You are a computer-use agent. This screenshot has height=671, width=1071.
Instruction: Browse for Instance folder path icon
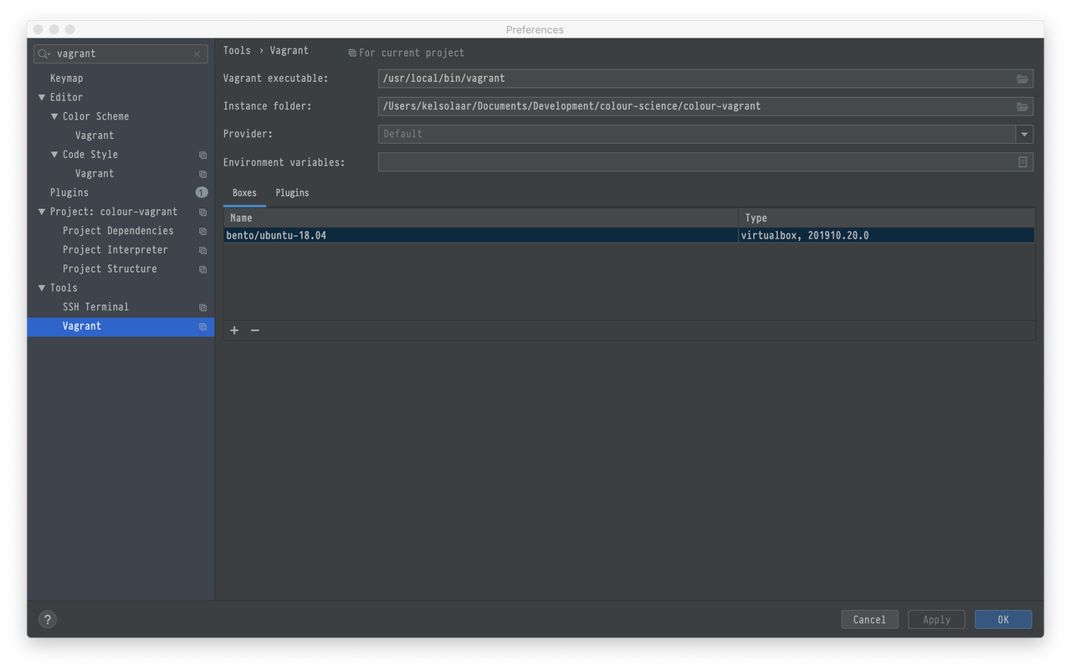pyautogui.click(x=1022, y=106)
